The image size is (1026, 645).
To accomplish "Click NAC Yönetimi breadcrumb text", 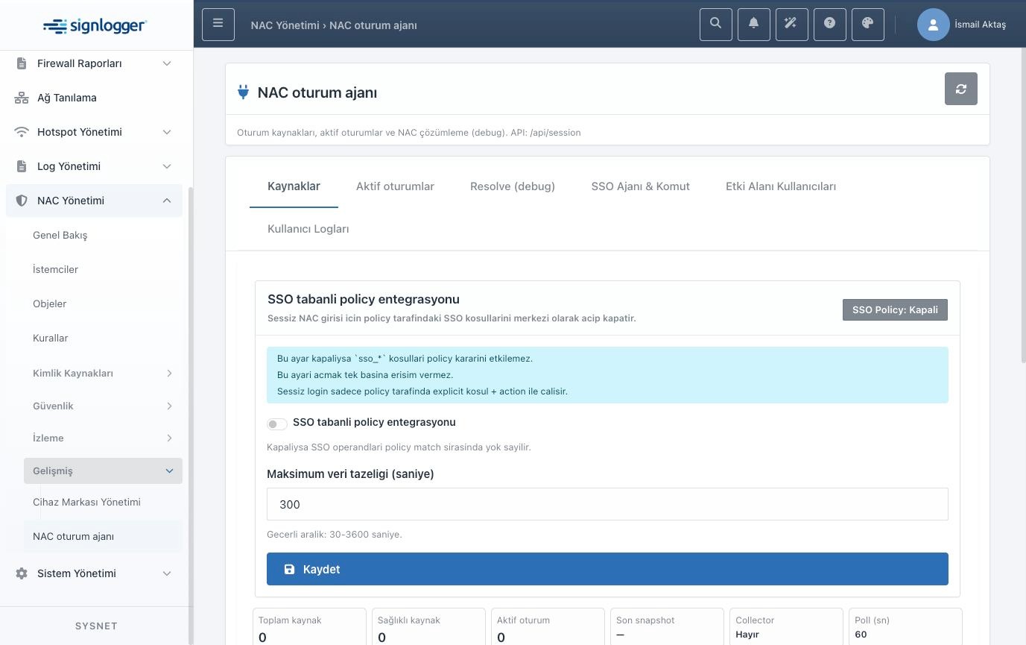I will (285, 25).
